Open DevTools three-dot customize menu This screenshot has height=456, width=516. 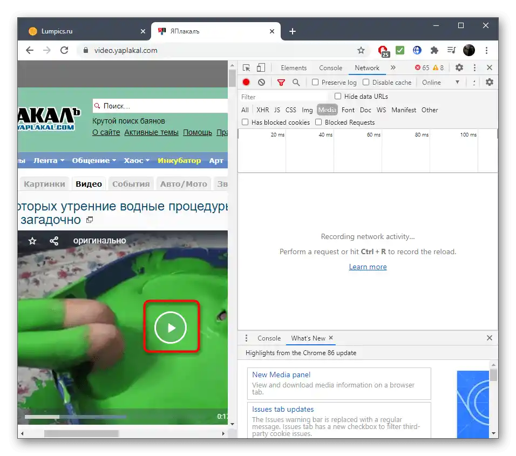pos(474,67)
